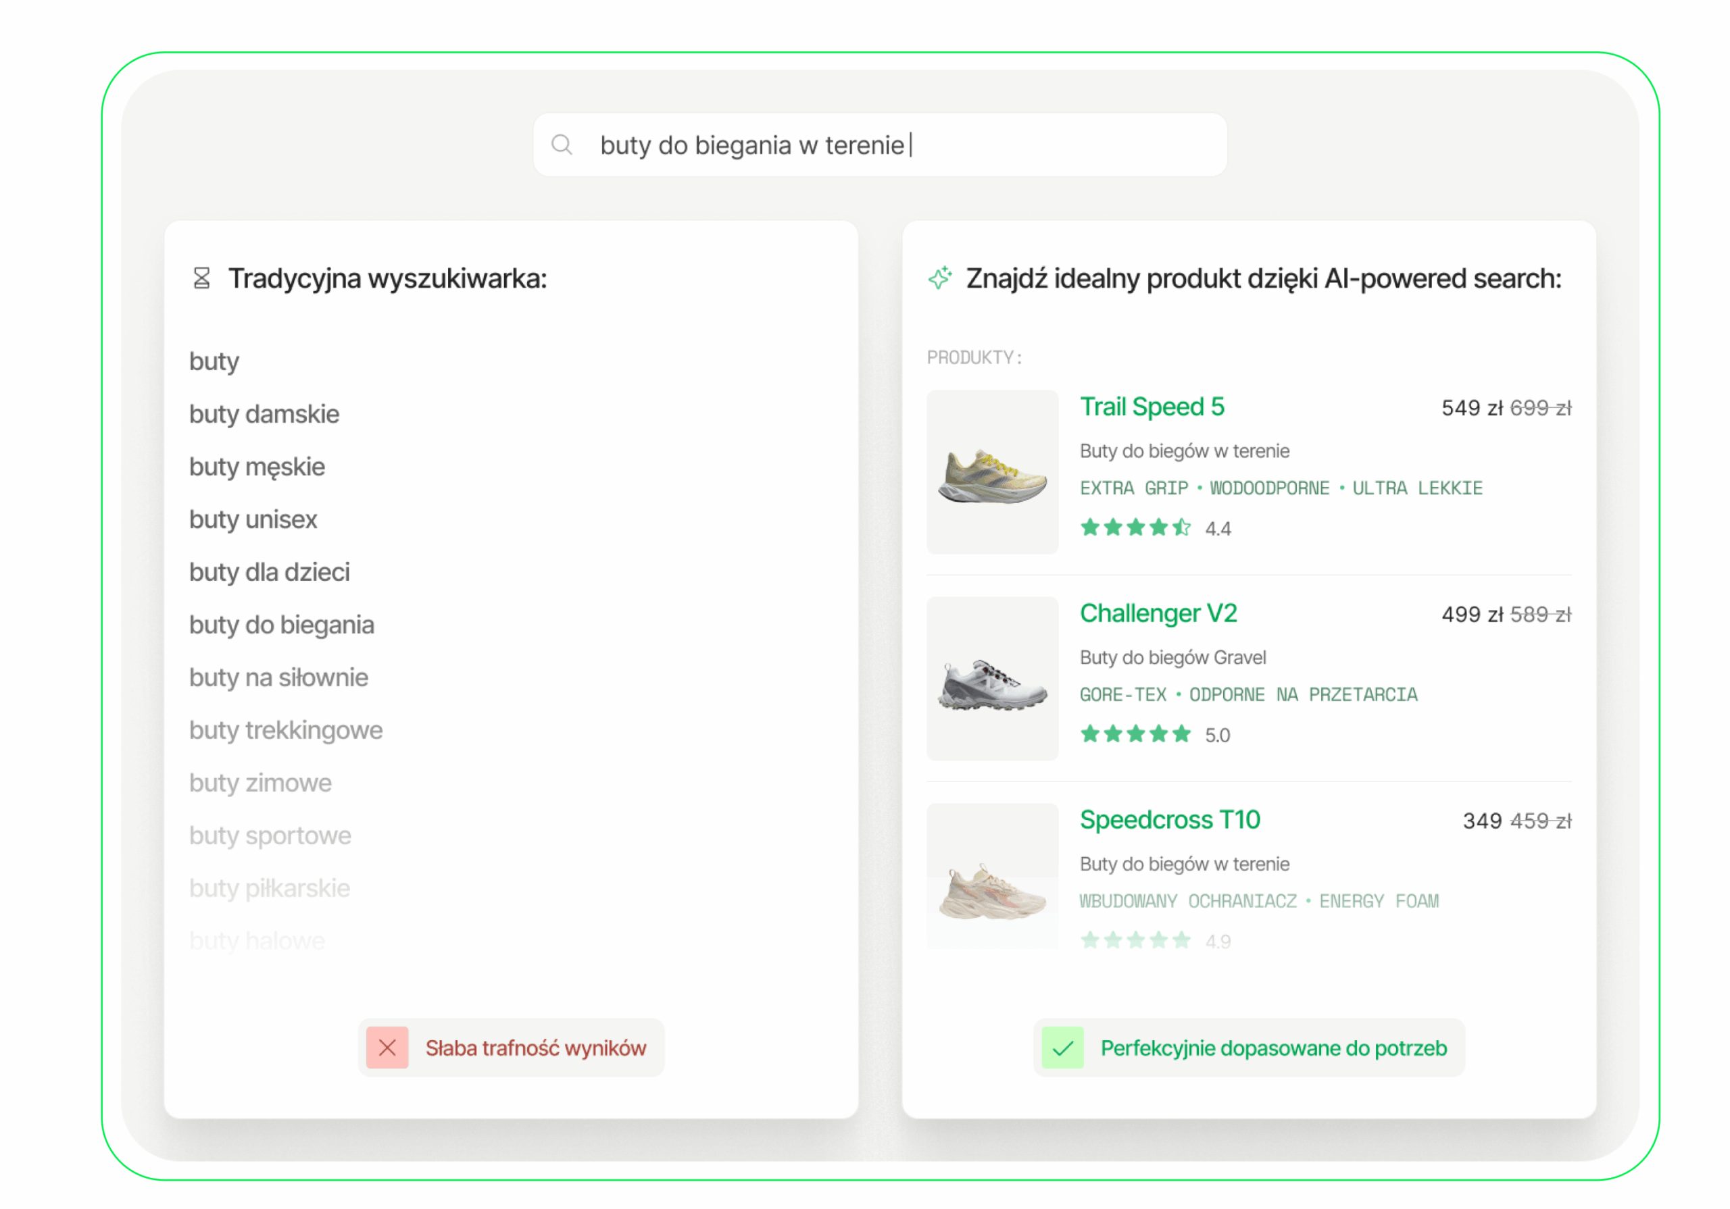Image resolution: width=1730 pixels, height=1209 pixels.
Task: Click the sparkle AI-powered search icon
Action: point(940,279)
